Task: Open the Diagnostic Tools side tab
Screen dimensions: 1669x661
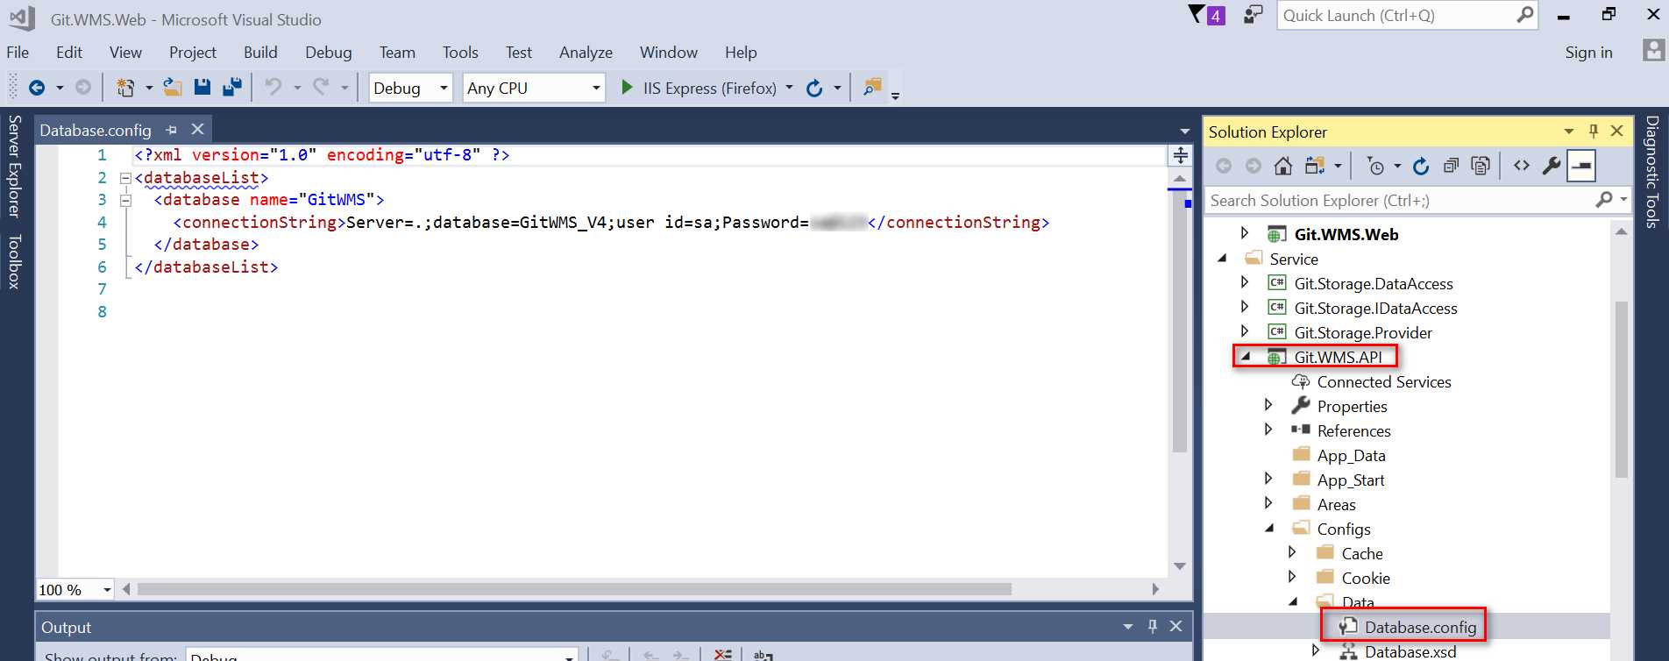Action: [1652, 172]
